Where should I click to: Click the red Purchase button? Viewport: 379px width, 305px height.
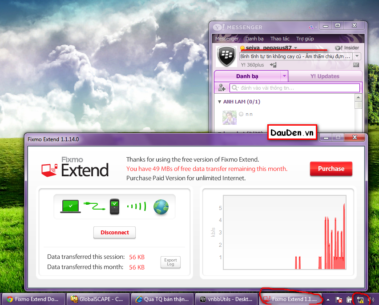point(331,169)
